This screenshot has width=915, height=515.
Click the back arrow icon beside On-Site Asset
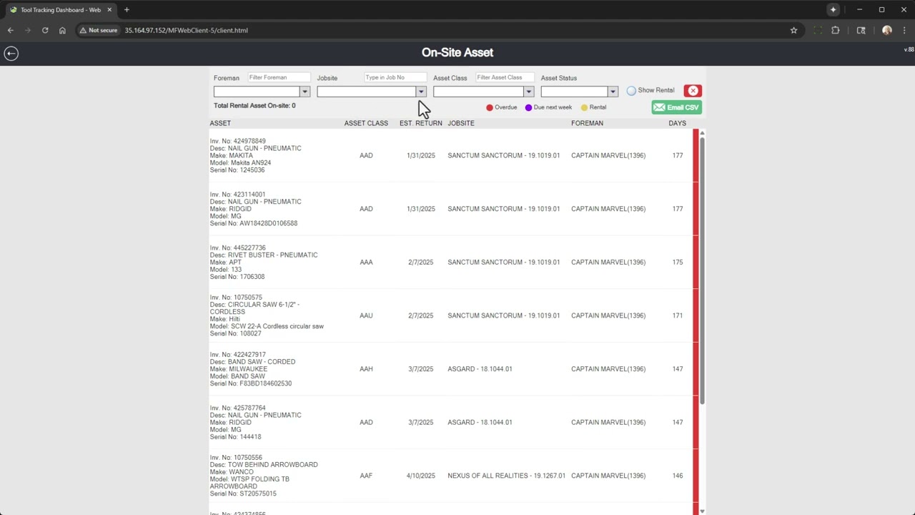(11, 54)
